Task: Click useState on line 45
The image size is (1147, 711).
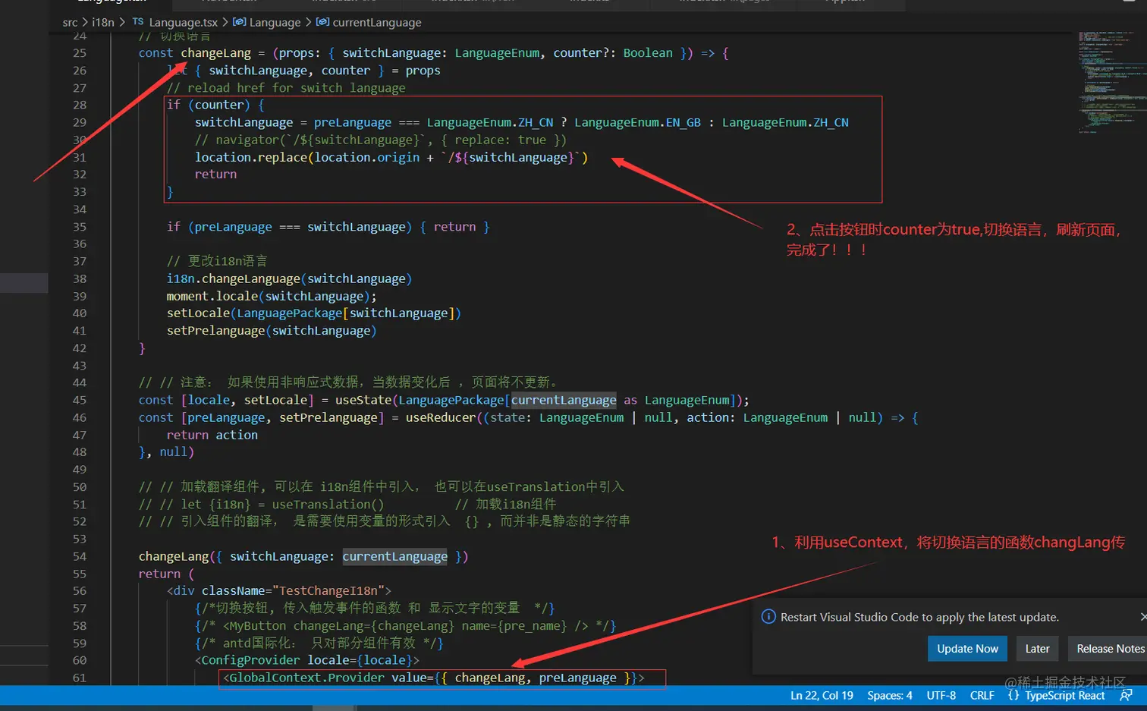Action: pyautogui.click(x=363, y=400)
